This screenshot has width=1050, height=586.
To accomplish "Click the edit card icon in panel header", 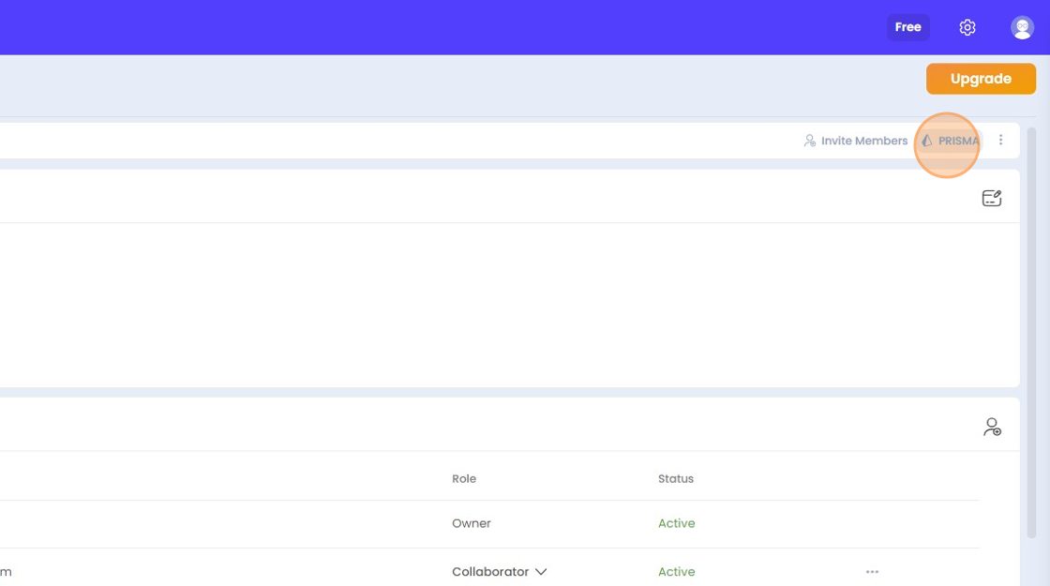I will coord(991,198).
